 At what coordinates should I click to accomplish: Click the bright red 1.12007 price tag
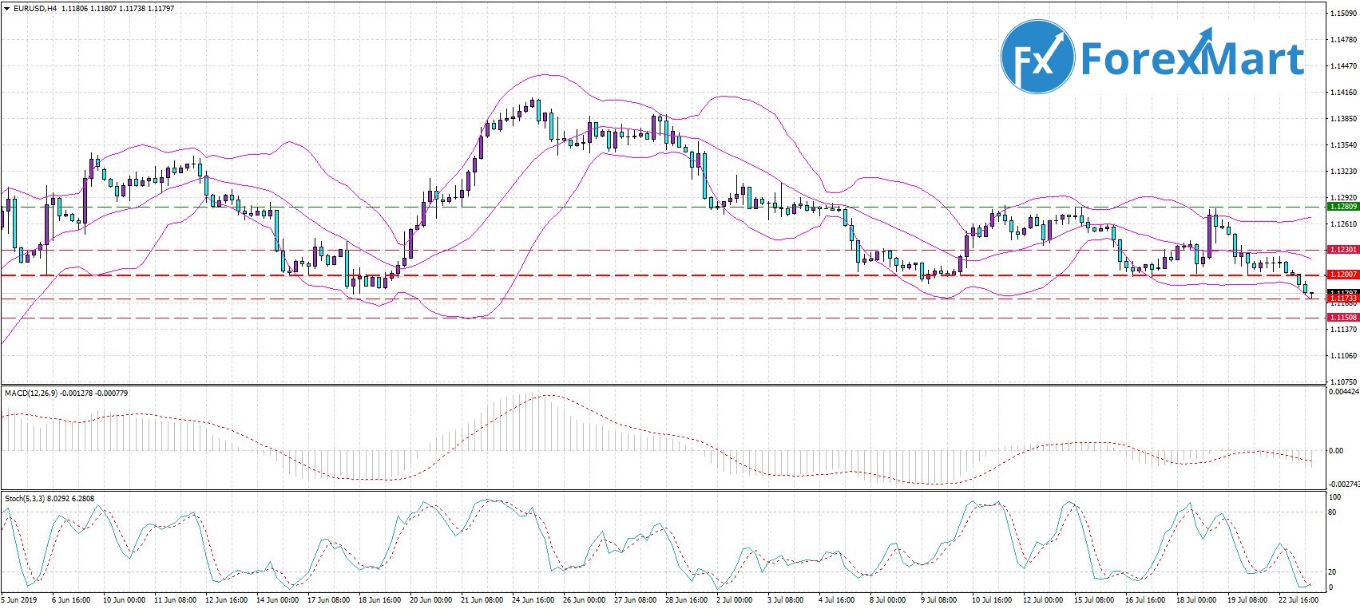1342,275
